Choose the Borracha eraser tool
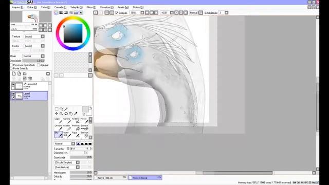This screenshot has height=185, width=329. tap(84, 127)
